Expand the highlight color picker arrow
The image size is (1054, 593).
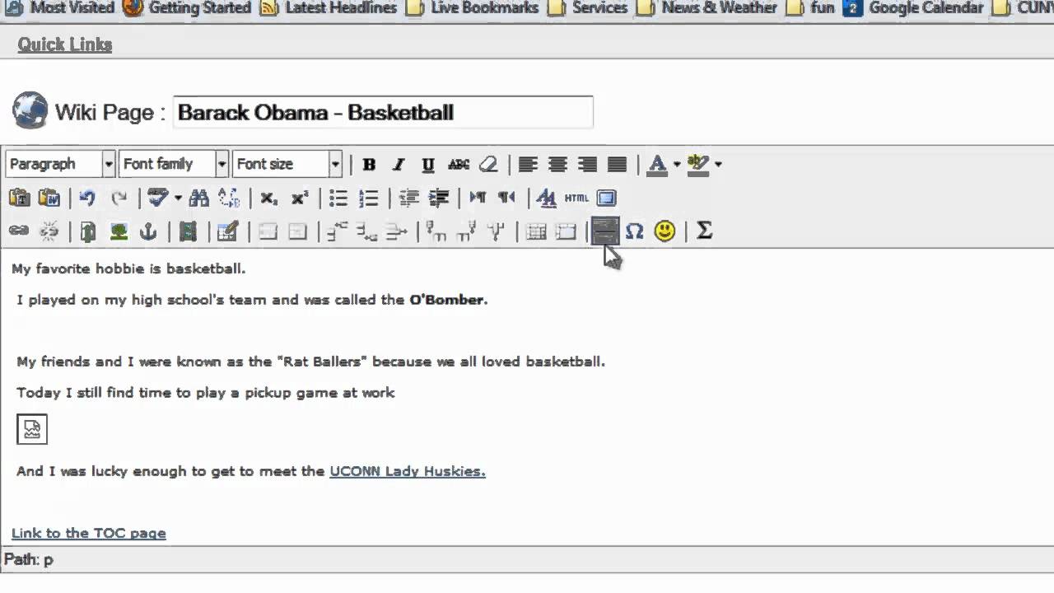pos(718,164)
